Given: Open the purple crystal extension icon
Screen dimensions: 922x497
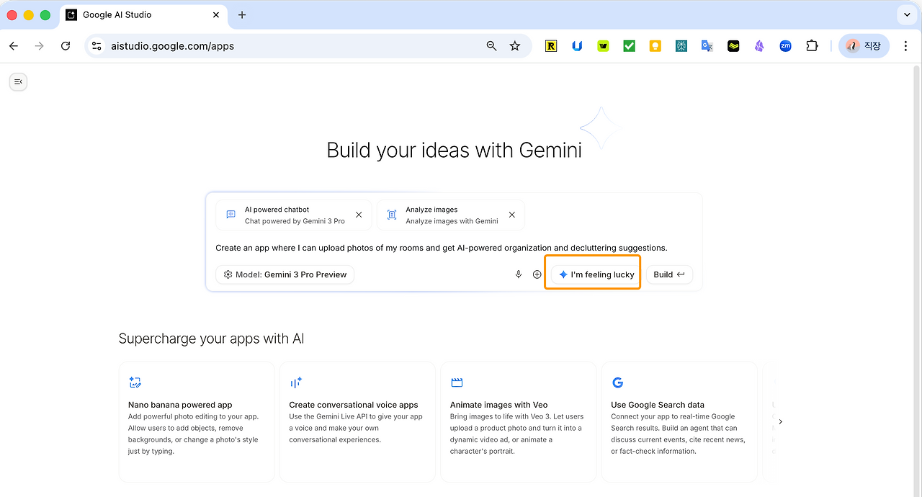Looking at the screenshot, I should click(x=759, y=46).
